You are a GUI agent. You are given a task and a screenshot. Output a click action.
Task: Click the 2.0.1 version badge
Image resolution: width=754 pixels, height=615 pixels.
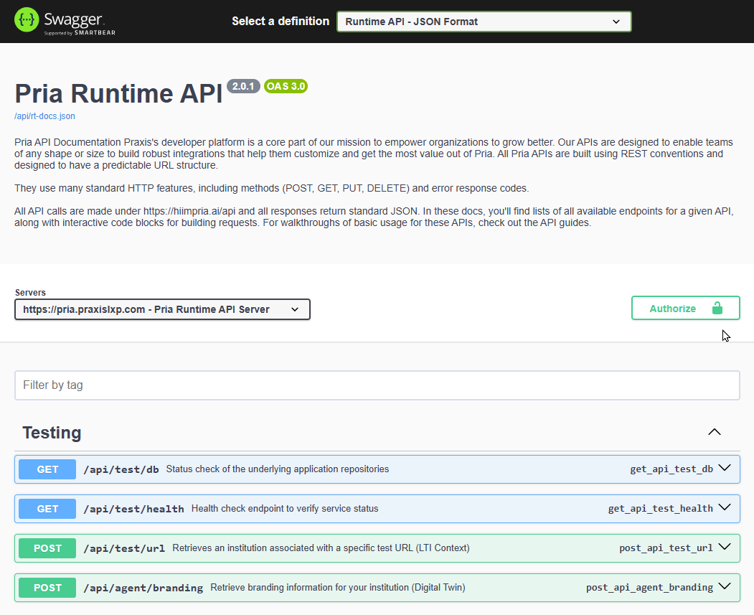[x=243, y=86]
